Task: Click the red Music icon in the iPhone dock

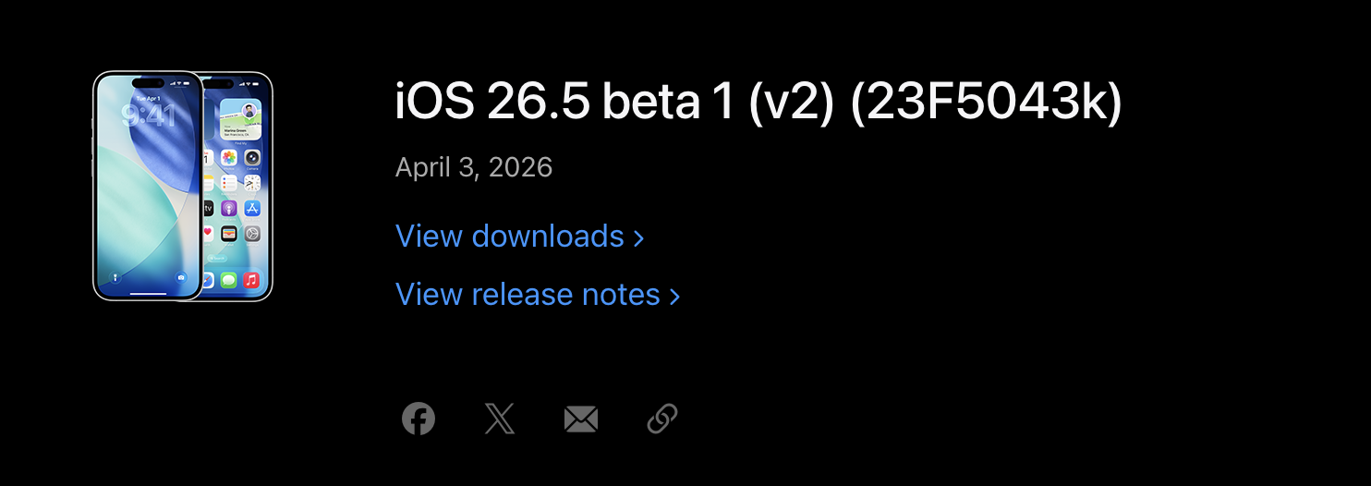Action: [251, 280]
